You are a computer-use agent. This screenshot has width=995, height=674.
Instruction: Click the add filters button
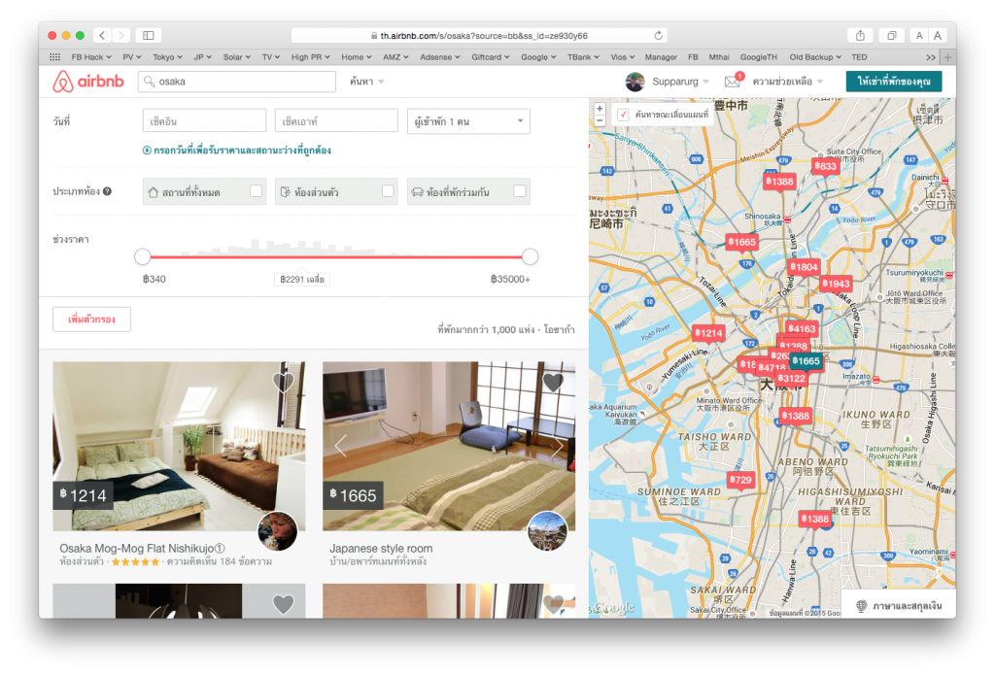[91, 319]
